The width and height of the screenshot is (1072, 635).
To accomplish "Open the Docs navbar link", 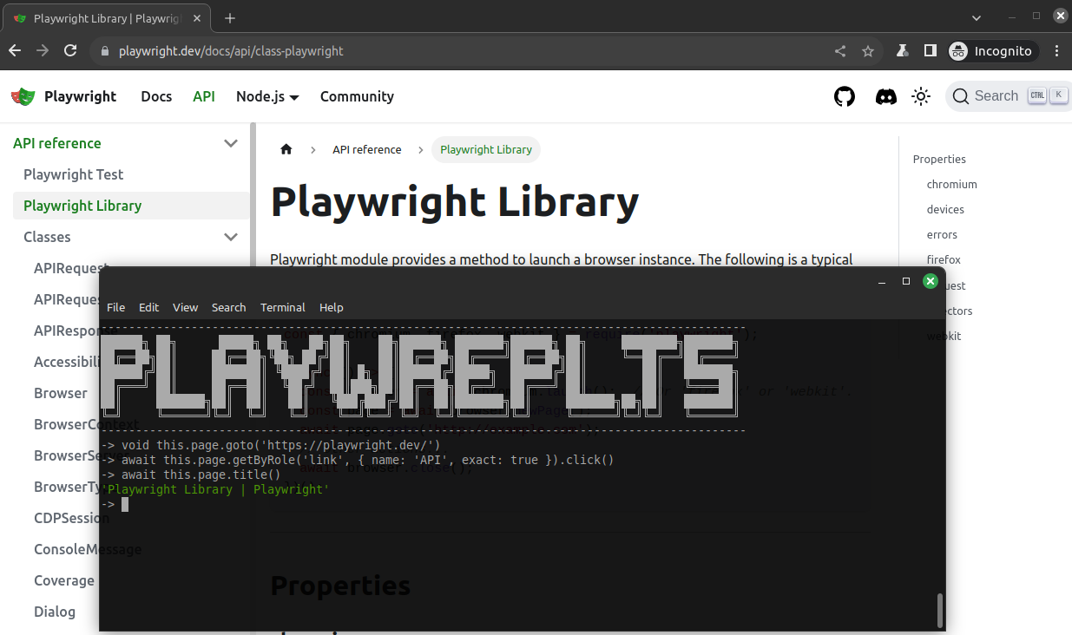I will 156,96.
